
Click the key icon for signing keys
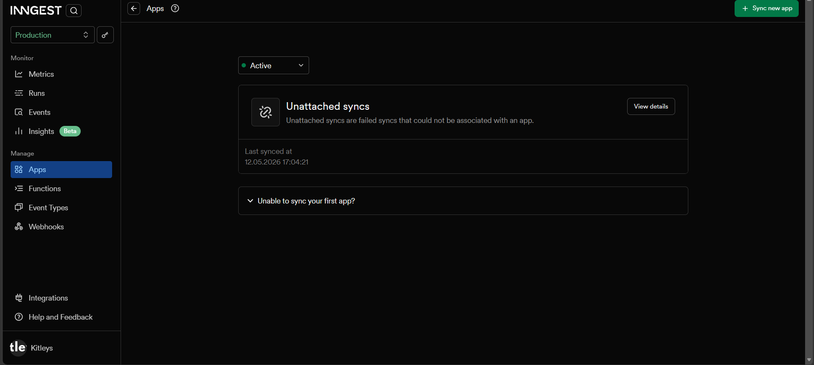click(105, 35)
